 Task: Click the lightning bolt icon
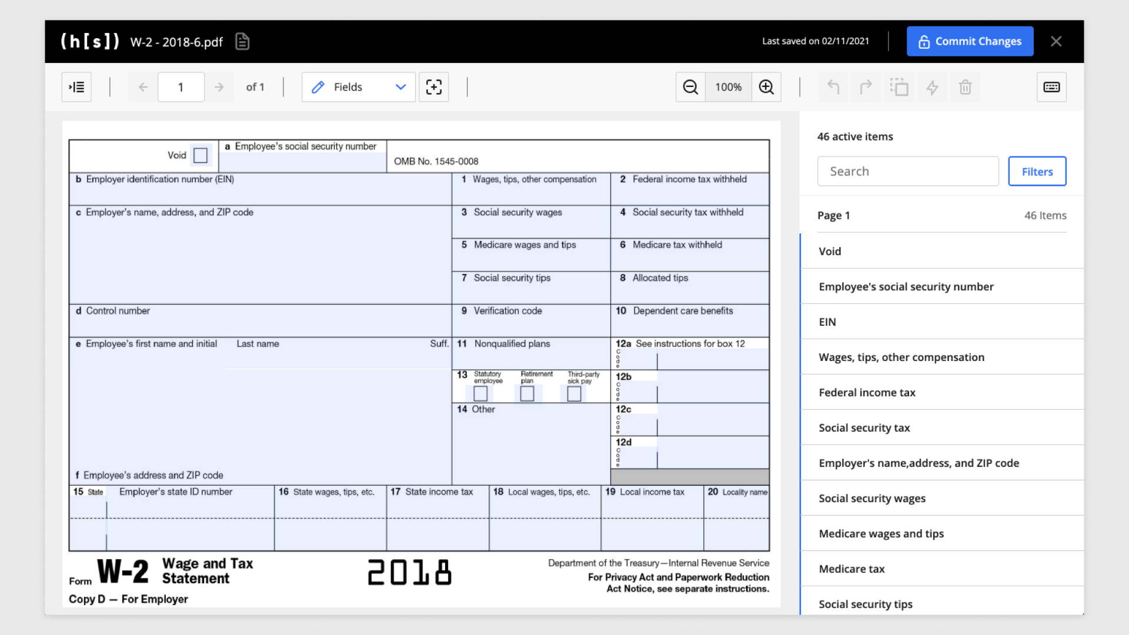click(932, 87)
